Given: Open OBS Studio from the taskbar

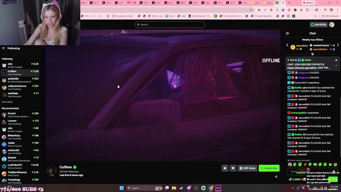Looking at the screenshot, I should (196, 188).
